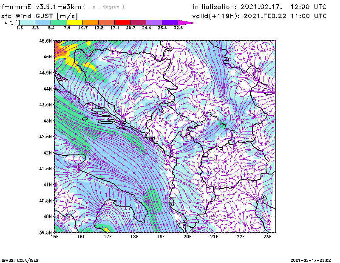340x263 pixels.
Task: Click the 39.5N latitude label
Action: [45, 233]
